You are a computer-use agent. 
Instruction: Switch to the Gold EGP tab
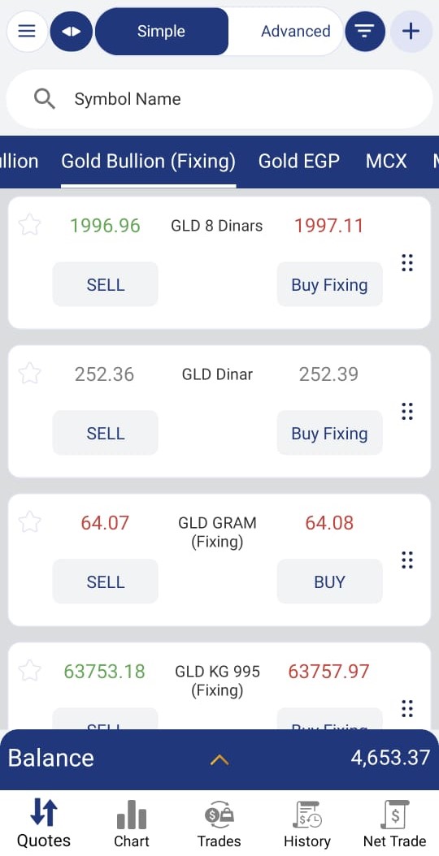click(x=299, y=161)
